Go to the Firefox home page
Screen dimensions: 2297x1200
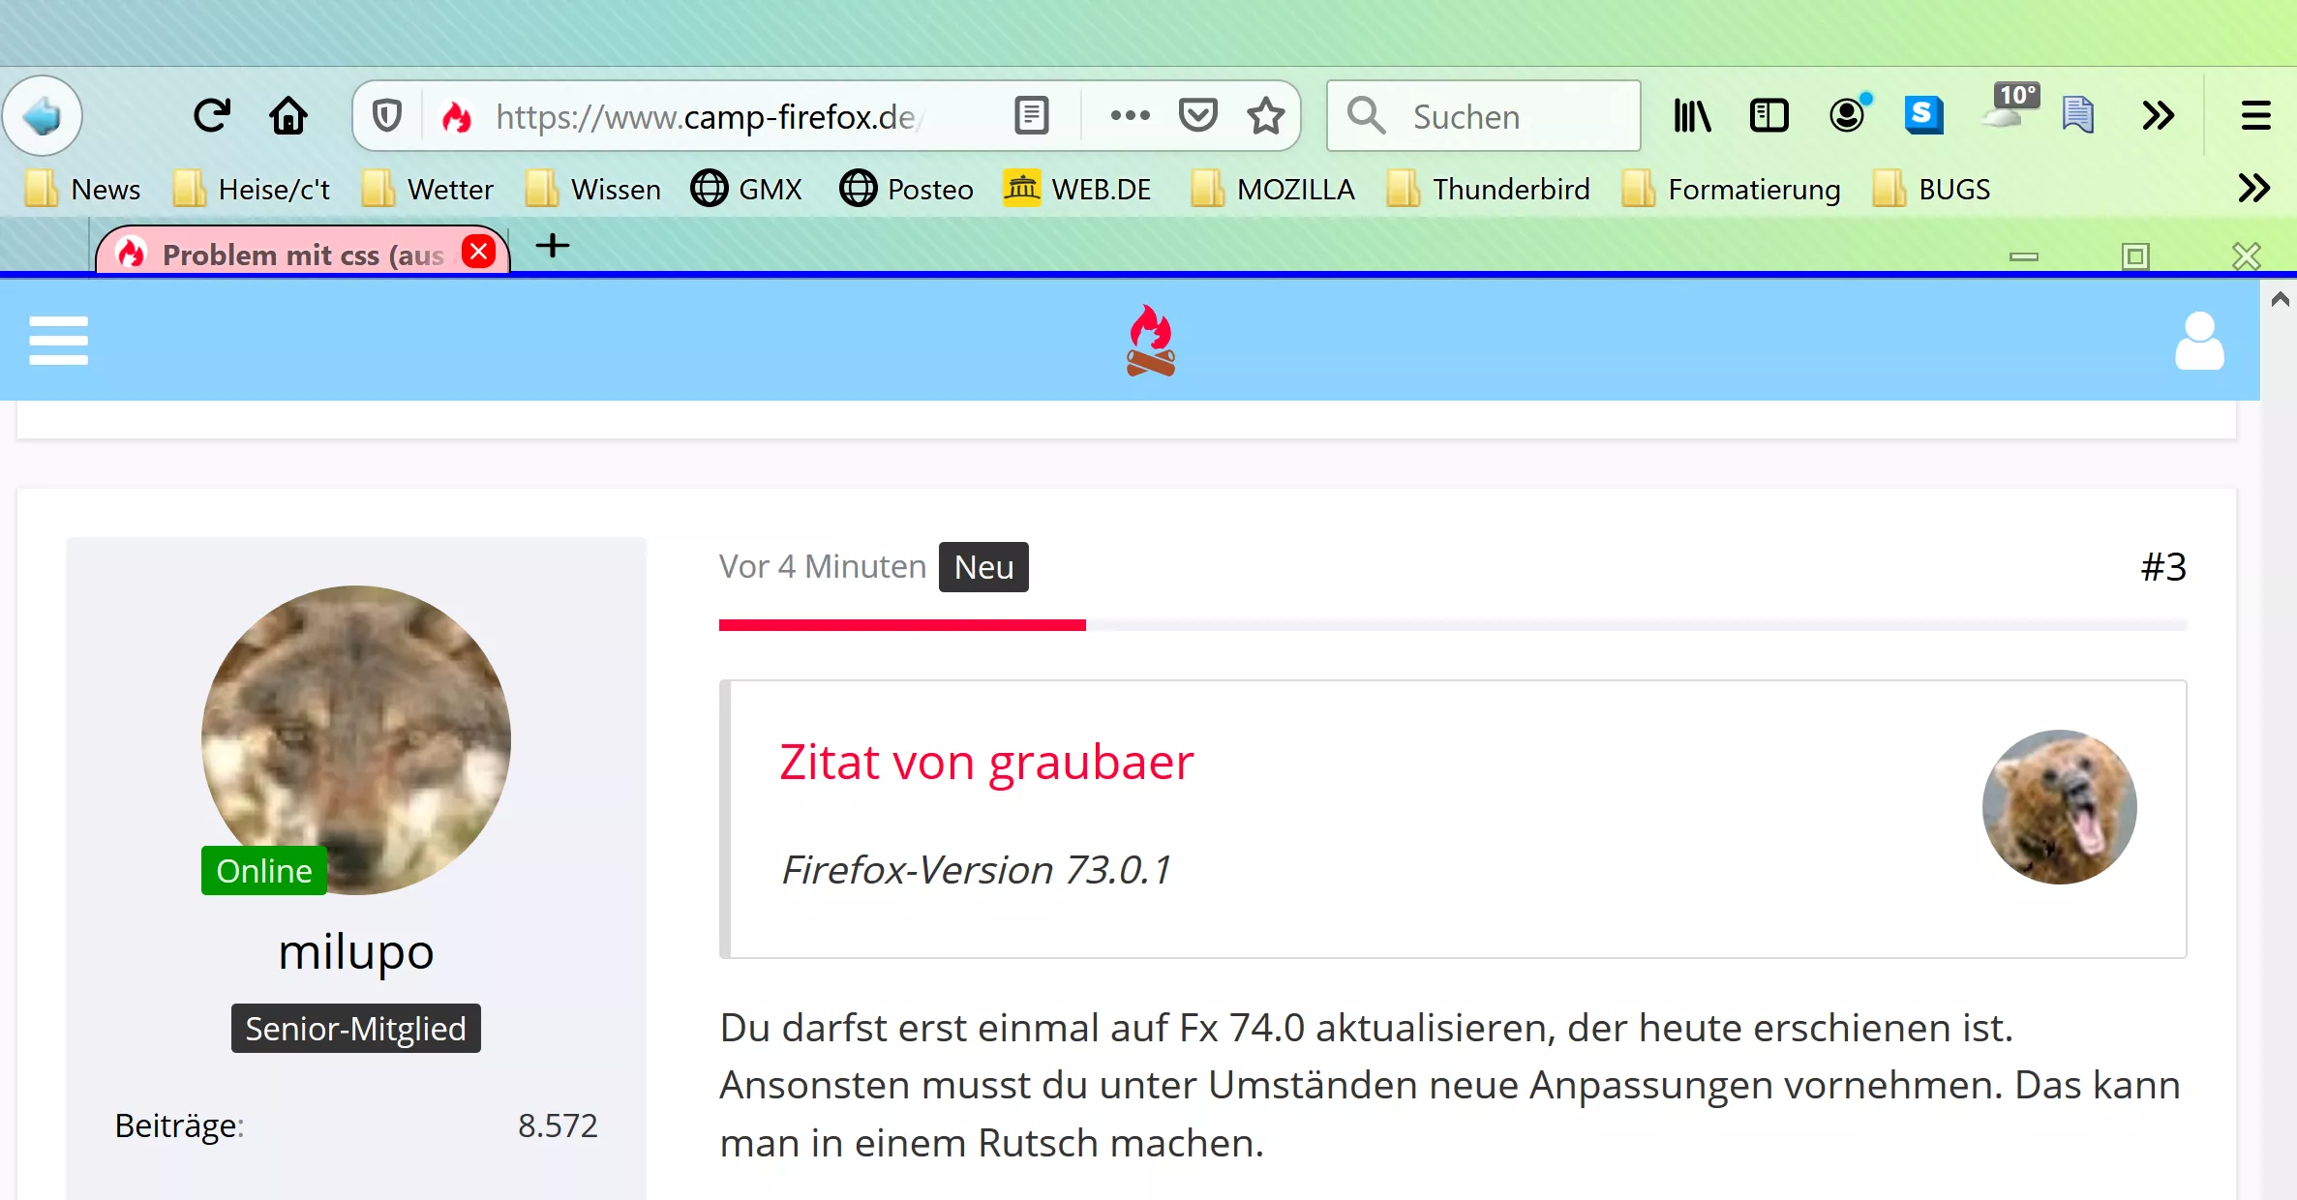[287, 116]
